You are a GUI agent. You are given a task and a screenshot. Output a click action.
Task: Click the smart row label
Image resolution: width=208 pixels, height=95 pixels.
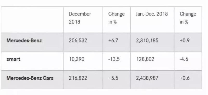pos(14,59)
